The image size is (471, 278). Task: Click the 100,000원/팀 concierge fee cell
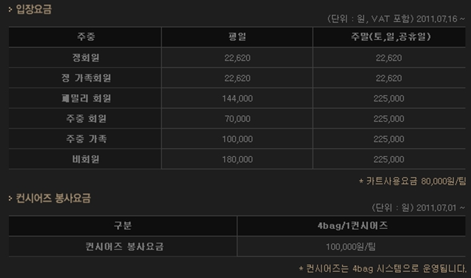(351, 246)
